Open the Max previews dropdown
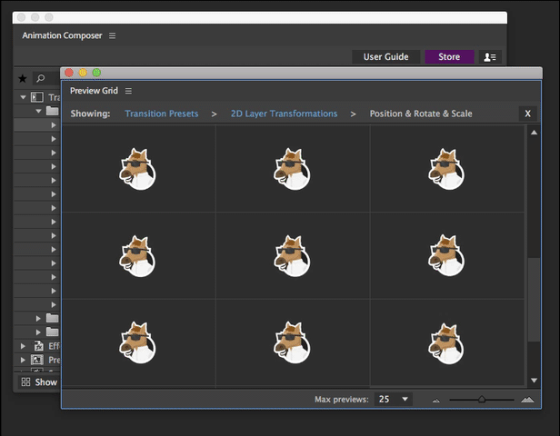 (395, 399)
